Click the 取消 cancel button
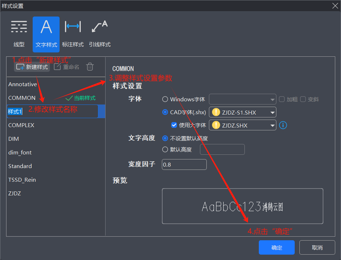 (x=317, y=247)
